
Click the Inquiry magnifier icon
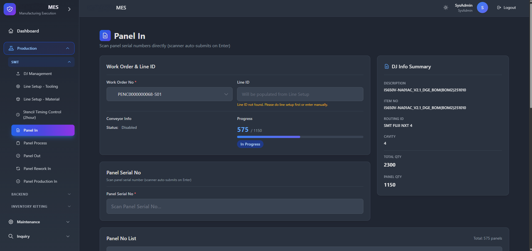click(x=11, y=236)
